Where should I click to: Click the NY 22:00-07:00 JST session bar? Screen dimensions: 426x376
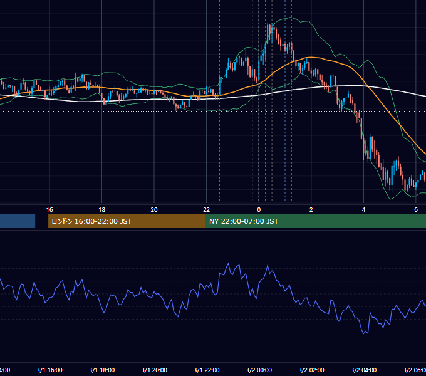(x=315, y=221)
